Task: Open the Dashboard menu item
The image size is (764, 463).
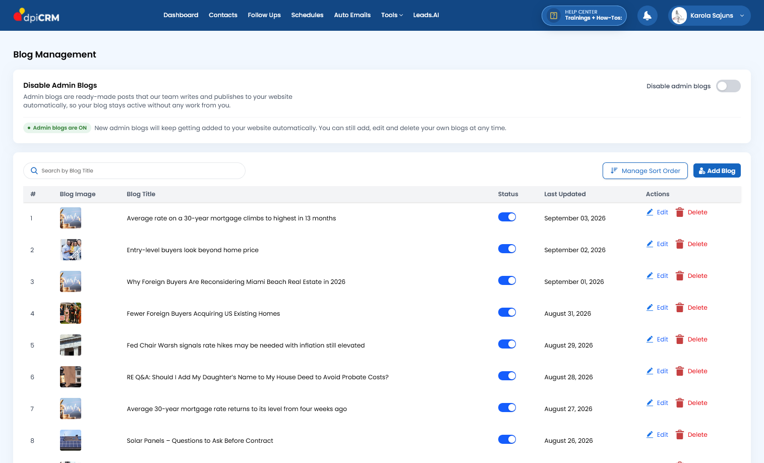Action: [x=181, y=15]
